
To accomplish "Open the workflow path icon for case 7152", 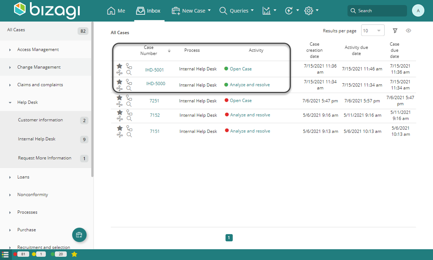I will coord(129,112).
